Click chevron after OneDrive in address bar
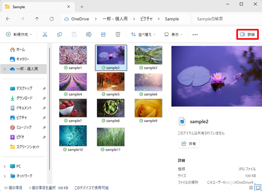The width and height of the screenshot is (262, 191). (x=96, y=19)
